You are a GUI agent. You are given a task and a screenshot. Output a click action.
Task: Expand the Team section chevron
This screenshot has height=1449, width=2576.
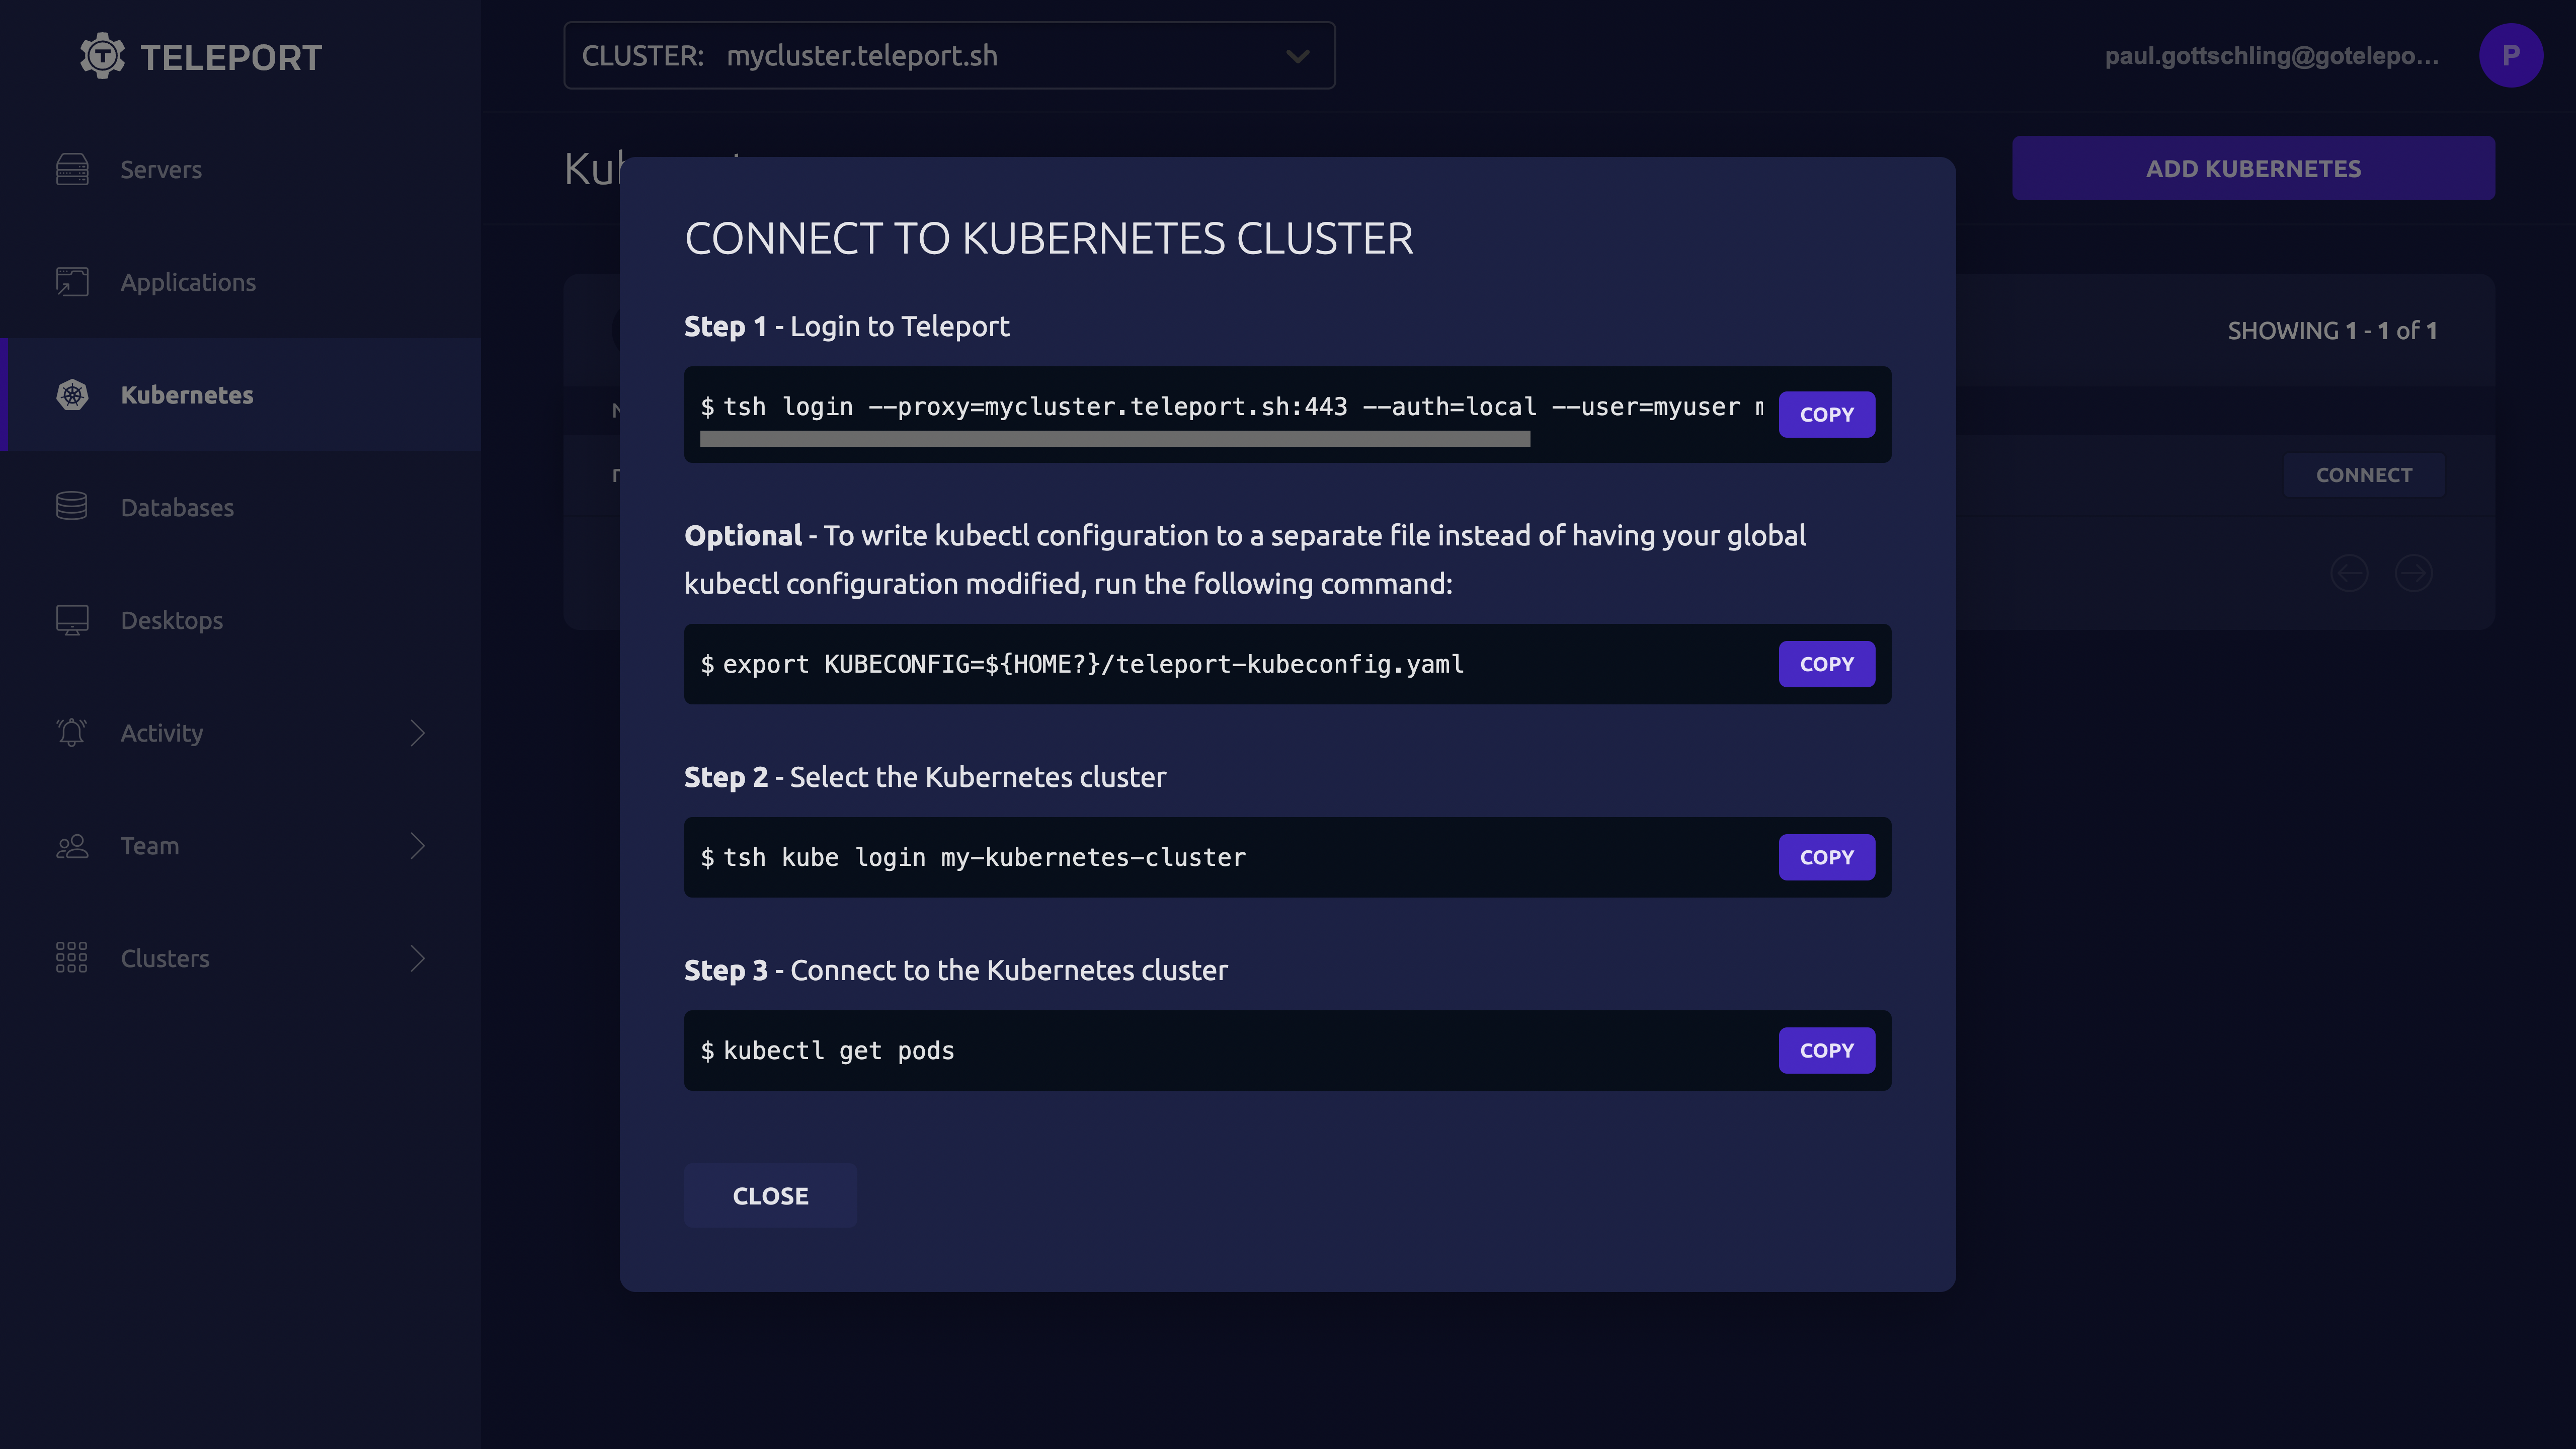pos(418,846)
